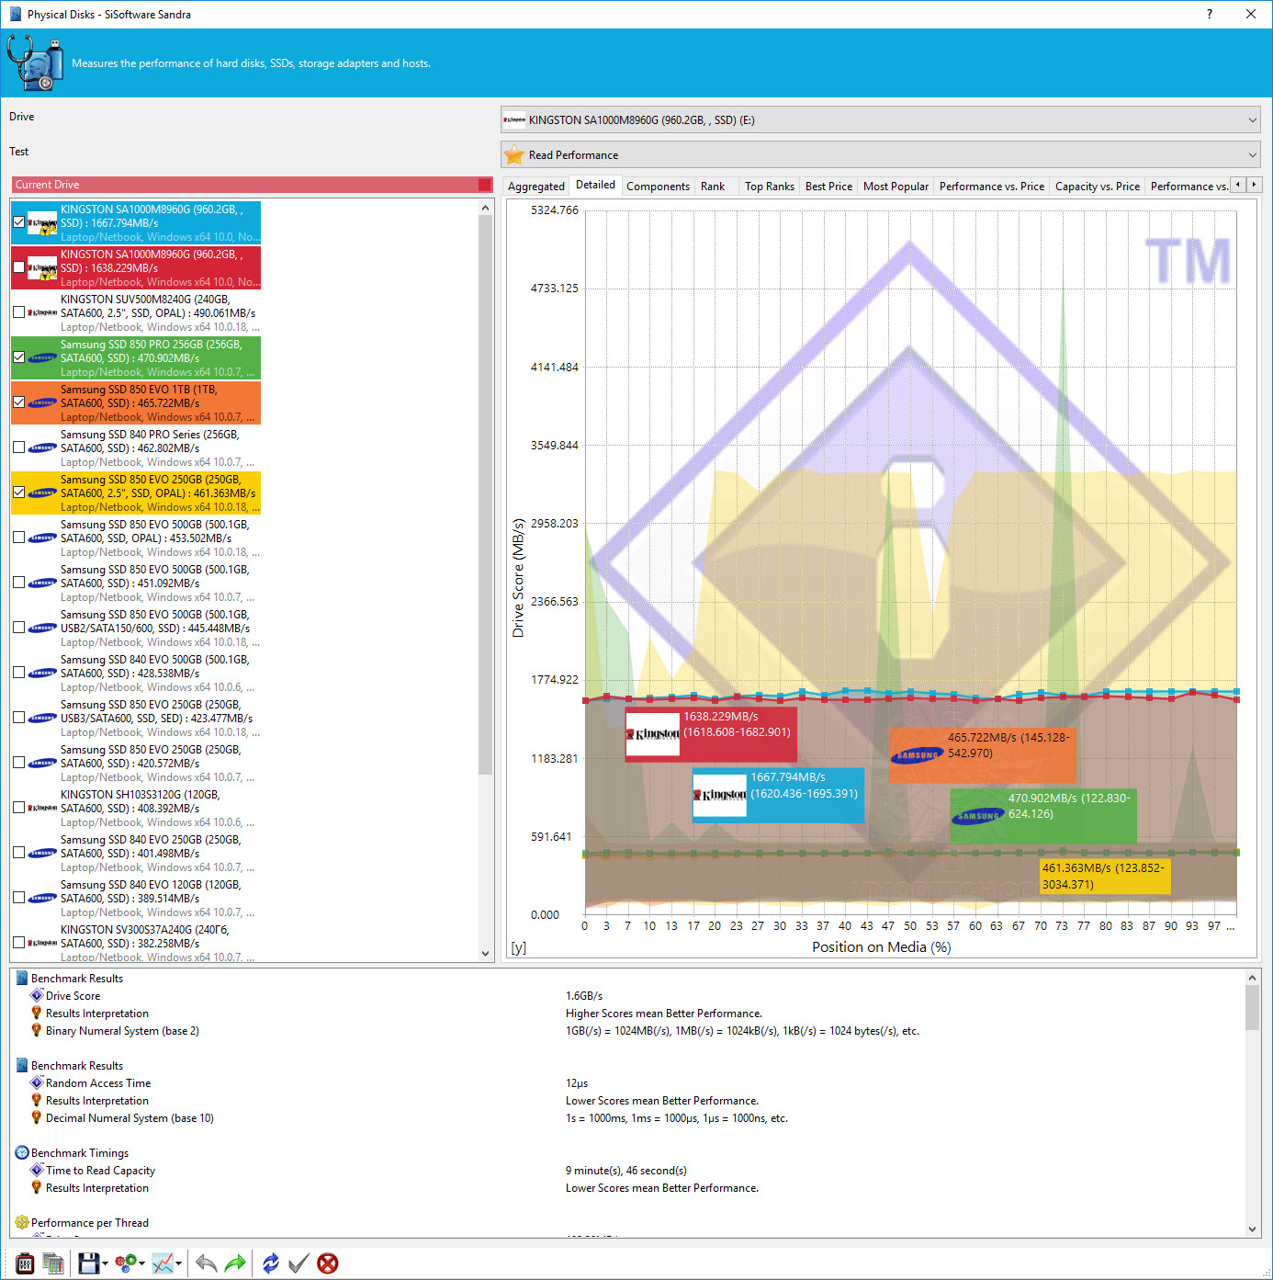1273x1280 pixels.
Task: Click the stethoscope module icon in the header
Action: [35, 62]
